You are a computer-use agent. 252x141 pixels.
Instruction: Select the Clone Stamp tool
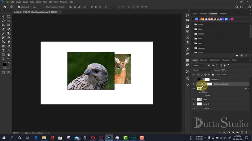click(9, 33)
